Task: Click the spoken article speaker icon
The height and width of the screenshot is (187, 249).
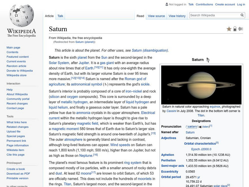Action: [240, 28]
